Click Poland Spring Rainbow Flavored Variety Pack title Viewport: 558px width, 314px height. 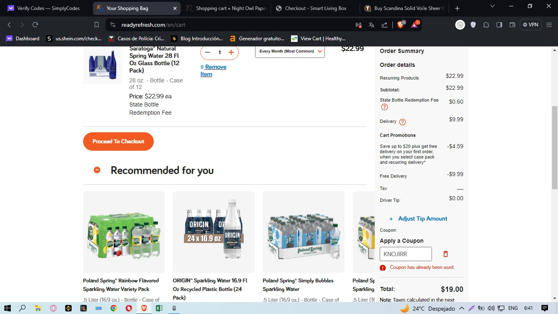point(121,285)
